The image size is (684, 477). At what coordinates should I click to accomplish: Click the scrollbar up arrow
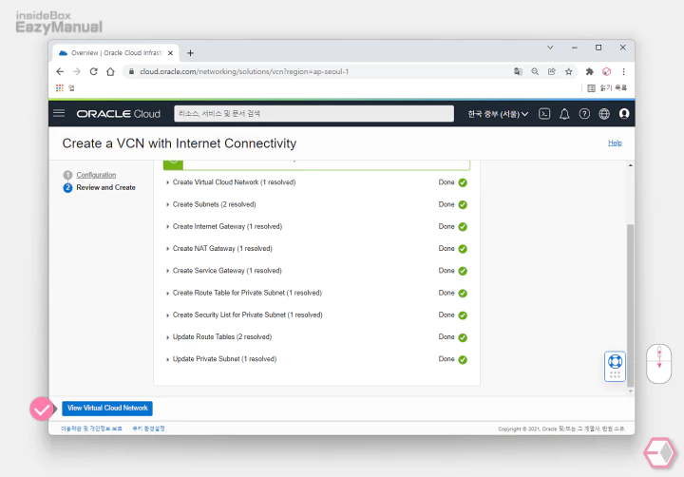click(631, 165)
